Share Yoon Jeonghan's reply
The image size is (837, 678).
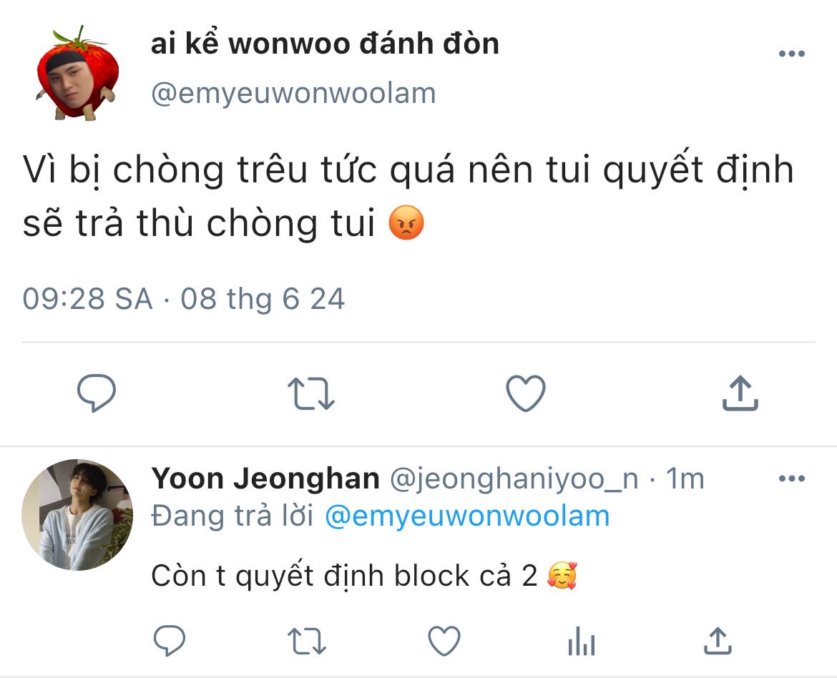click(x=718, y=641)
